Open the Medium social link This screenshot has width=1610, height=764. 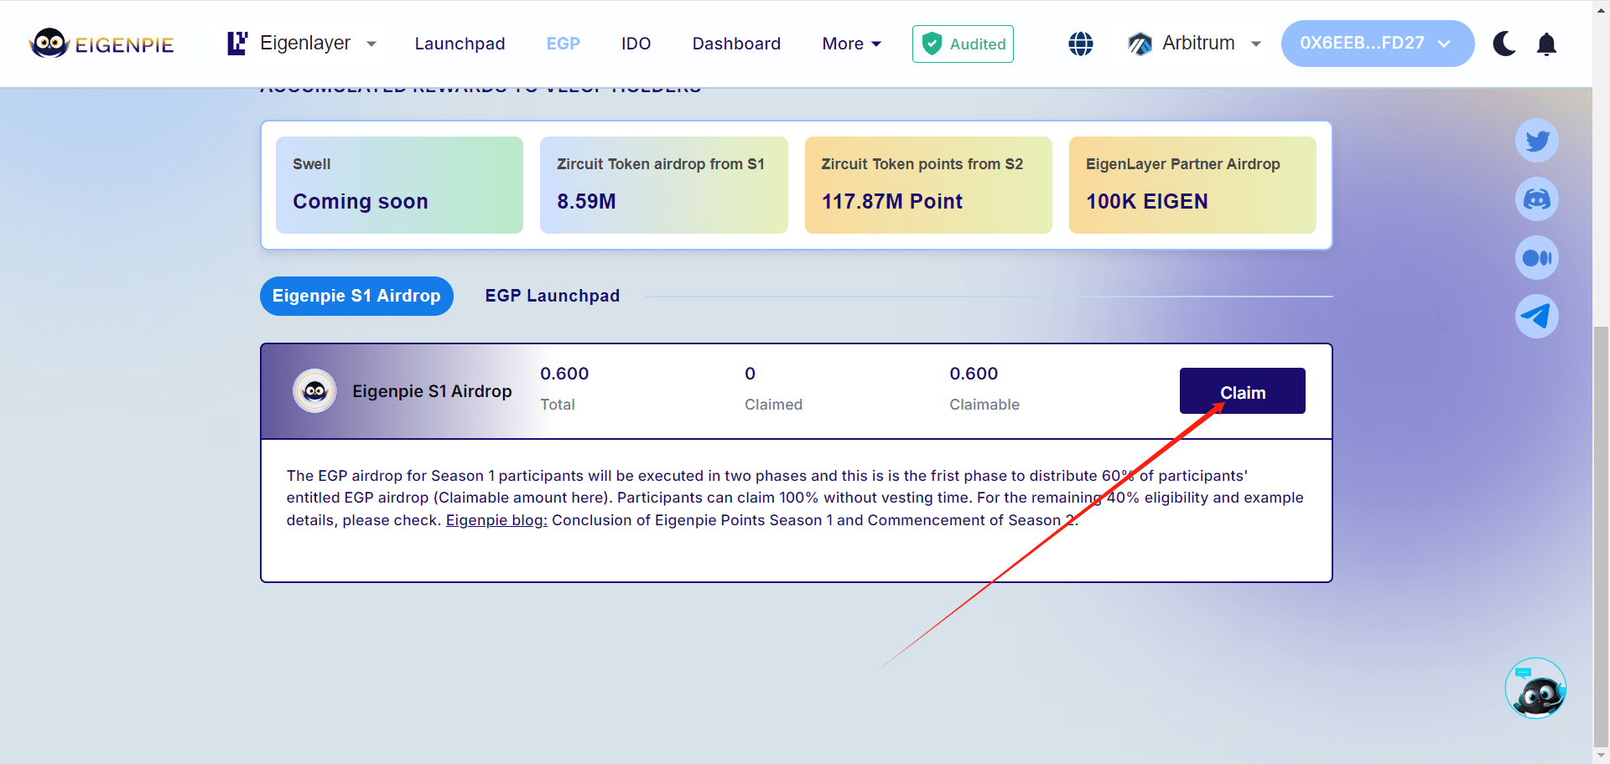pyautogui.click(x=1537, y=258)
